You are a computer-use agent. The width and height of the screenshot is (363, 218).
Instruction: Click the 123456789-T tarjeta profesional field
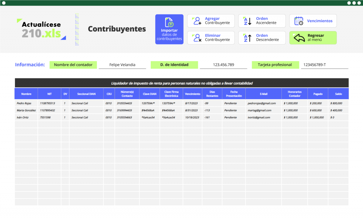coord(325,65)
